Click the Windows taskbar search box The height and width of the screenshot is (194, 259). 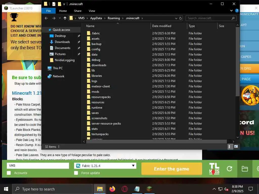(x=53, y=189)
